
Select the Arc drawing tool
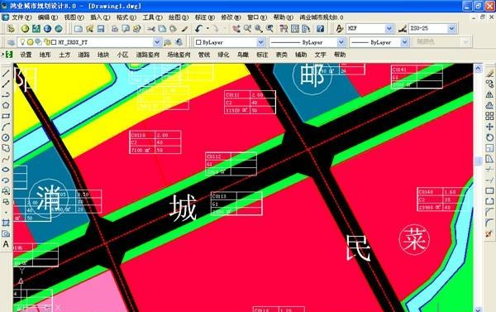click(6, 127)
